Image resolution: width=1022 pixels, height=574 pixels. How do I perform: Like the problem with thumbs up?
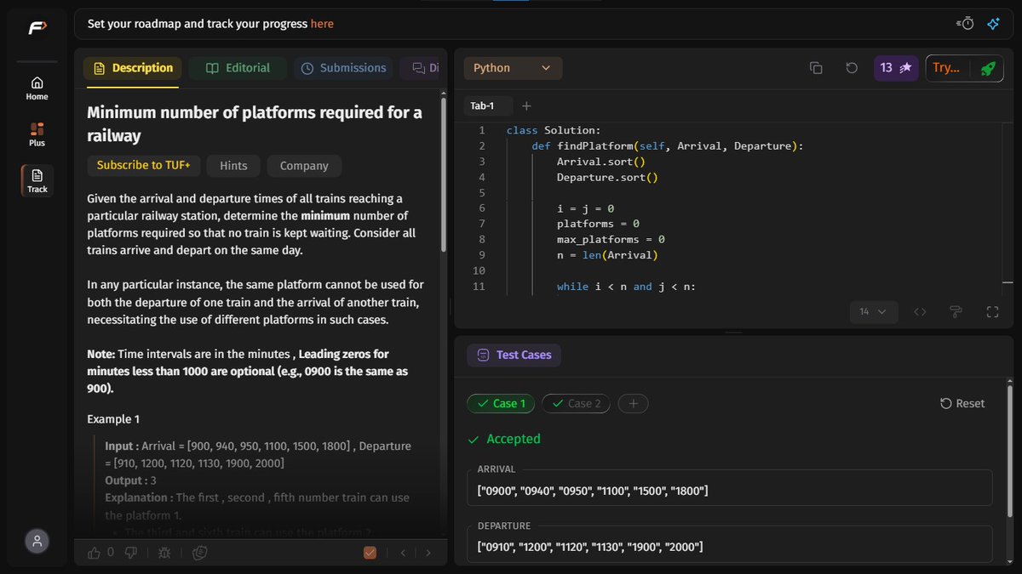[94, 553]
